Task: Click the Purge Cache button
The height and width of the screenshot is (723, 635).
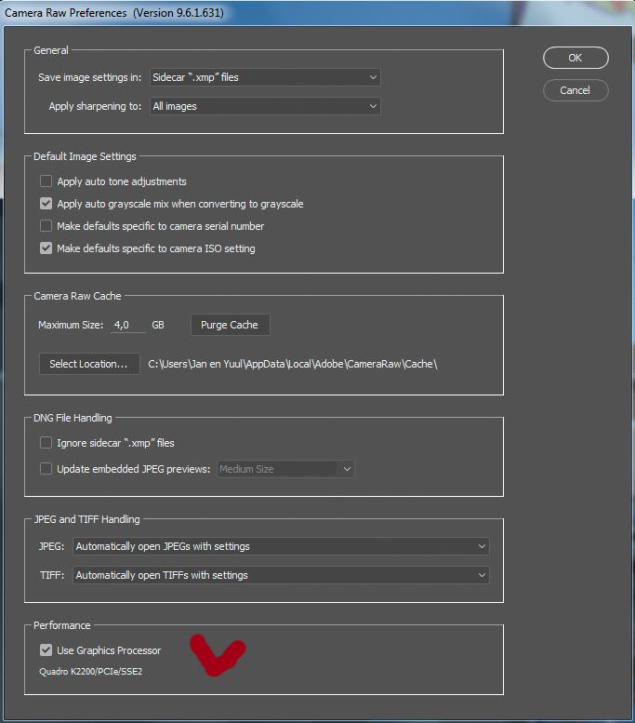Action: pos(230,325)
